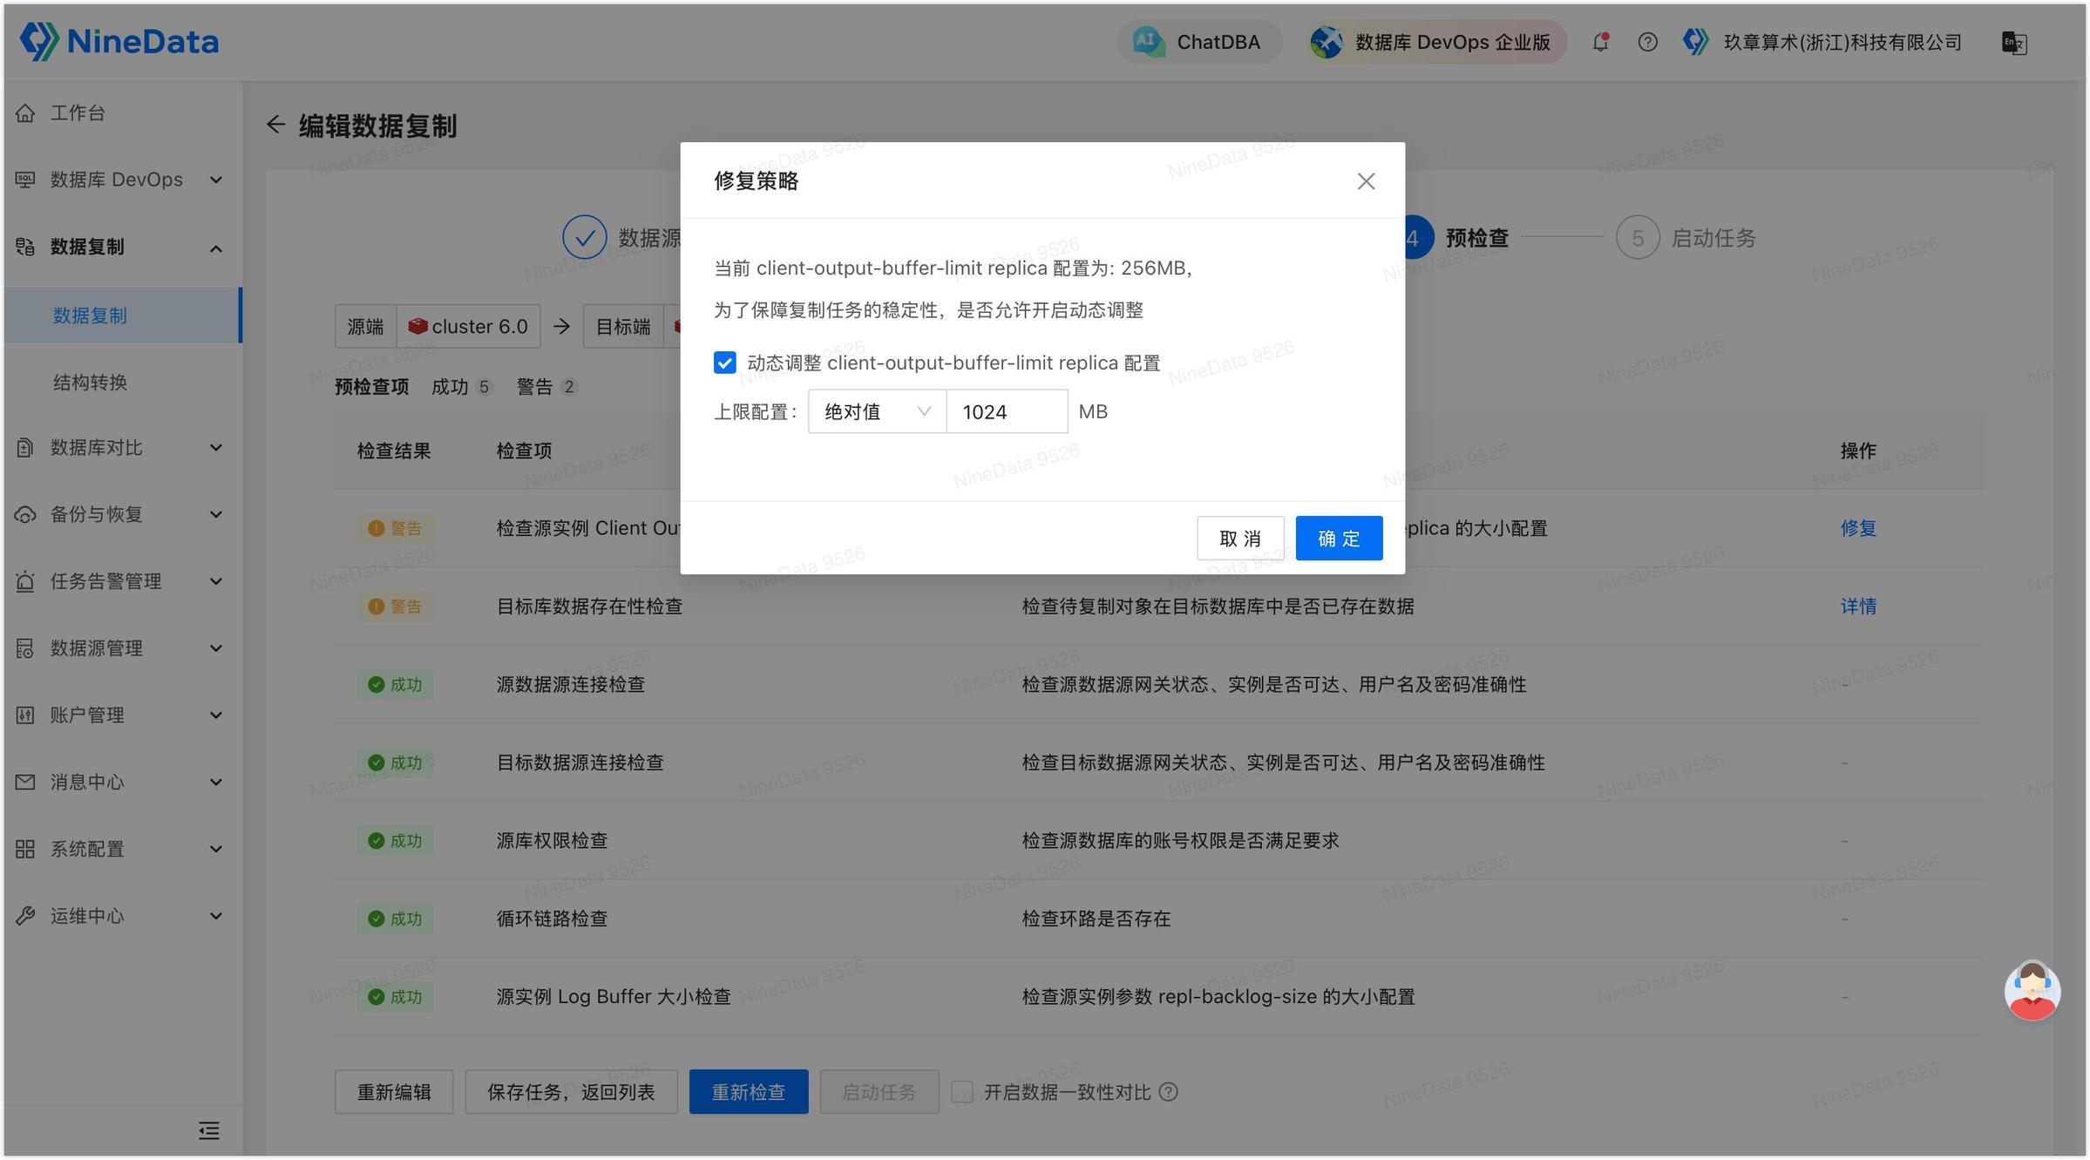Screen dimensions: 2090x1160
Task: Click the 运维中心 wrench icon
Action: (25, 916)
